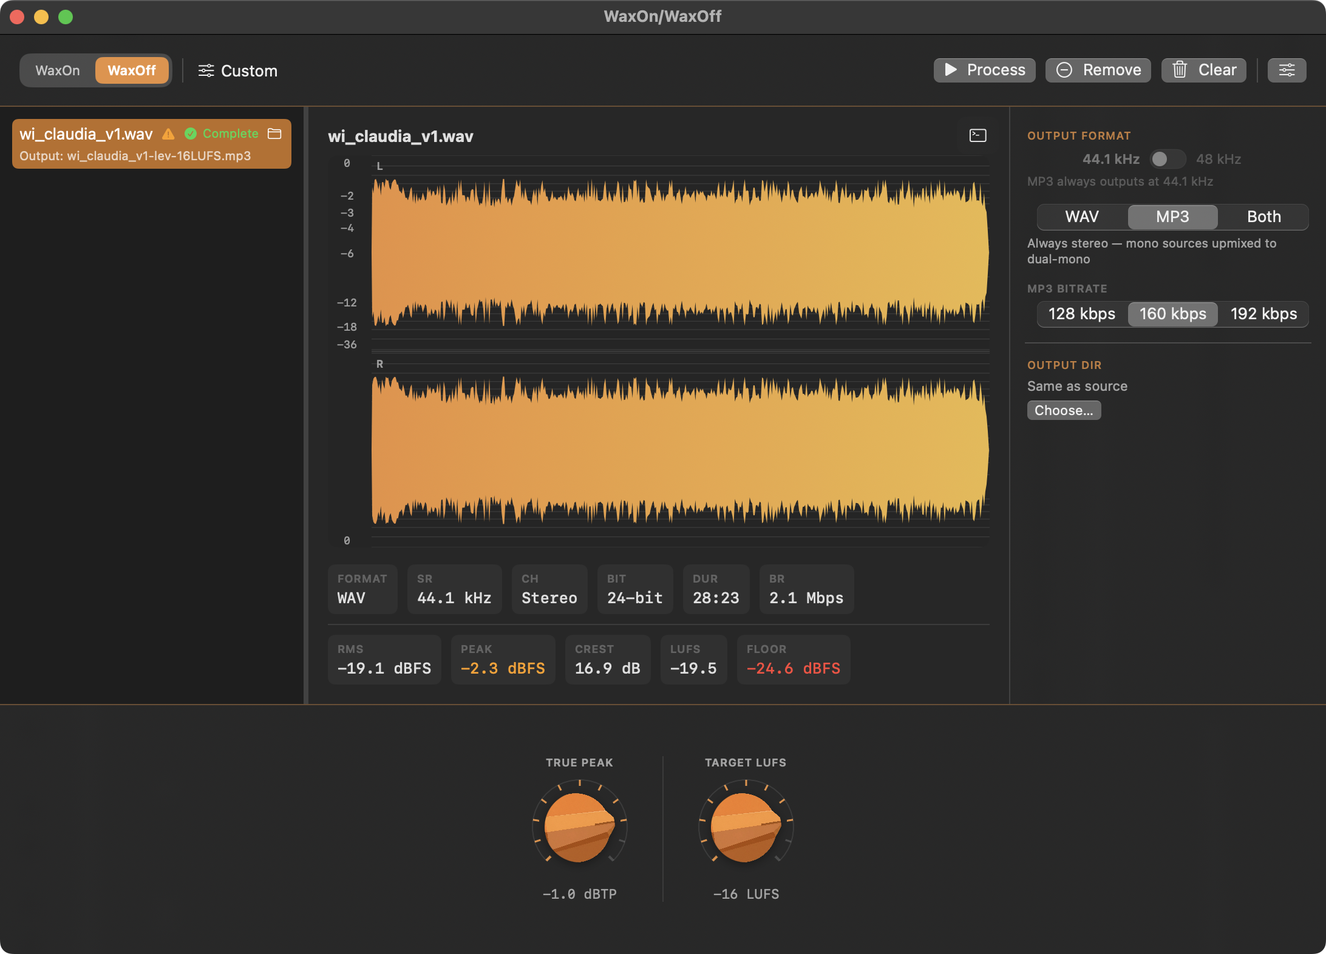Screen dimensions: 1326x954
Task: Select Both output formats
Action: (1263, 217)
